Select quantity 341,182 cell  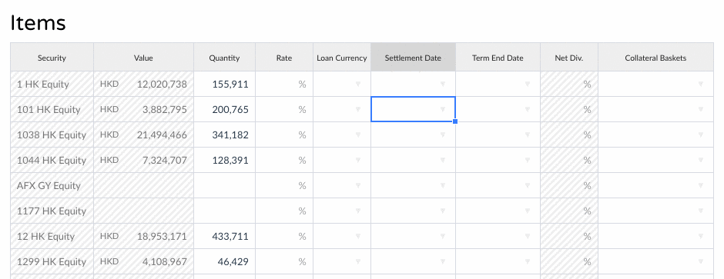tap(224, 135)
